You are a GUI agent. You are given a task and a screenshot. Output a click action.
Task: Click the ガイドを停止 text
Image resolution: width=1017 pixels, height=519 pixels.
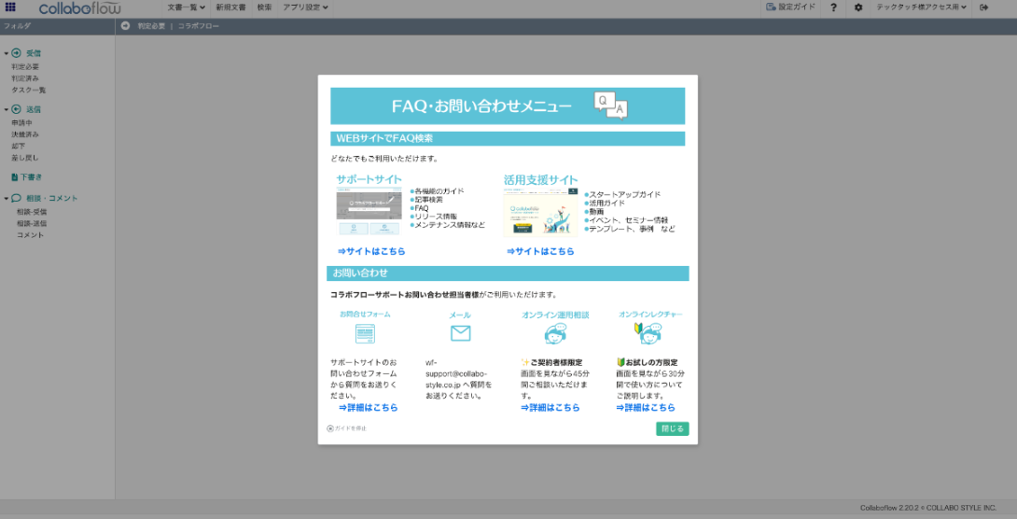pos(351,428)
